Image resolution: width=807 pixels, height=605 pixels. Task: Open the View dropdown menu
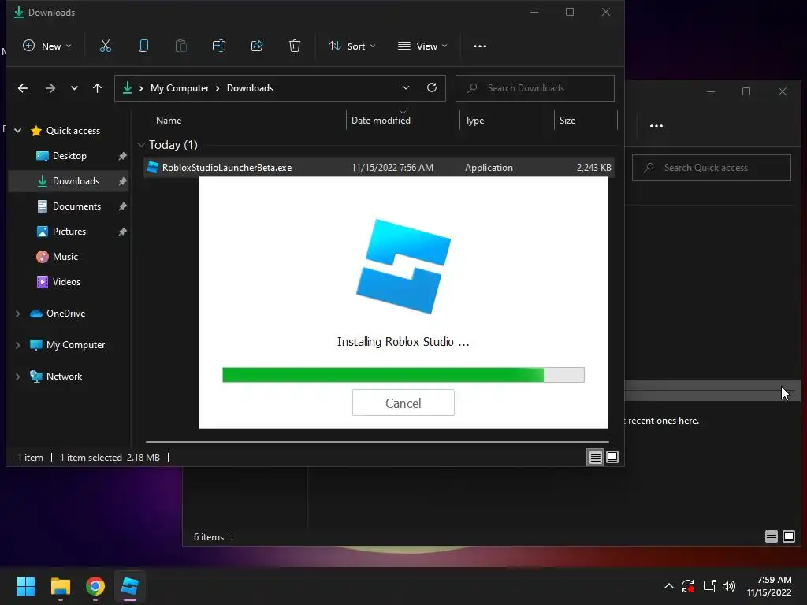pyautogui.click(x=422, y=46)
